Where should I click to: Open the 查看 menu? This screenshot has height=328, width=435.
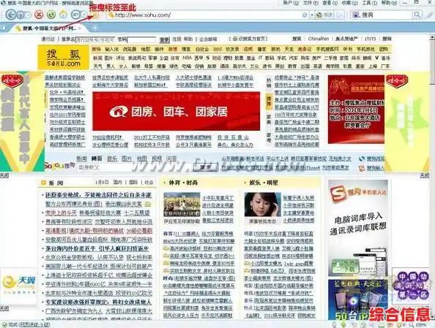(x=330, y=3)
